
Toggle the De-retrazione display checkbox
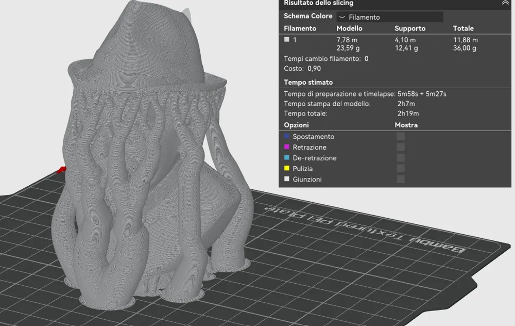401,157
